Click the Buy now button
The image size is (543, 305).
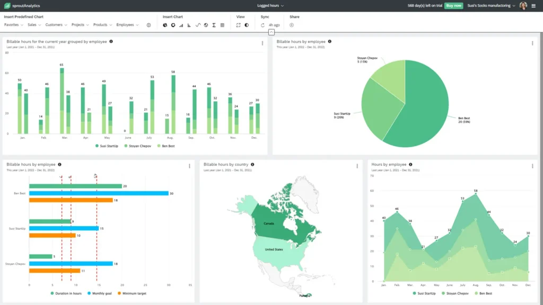(x=453, y=5)
